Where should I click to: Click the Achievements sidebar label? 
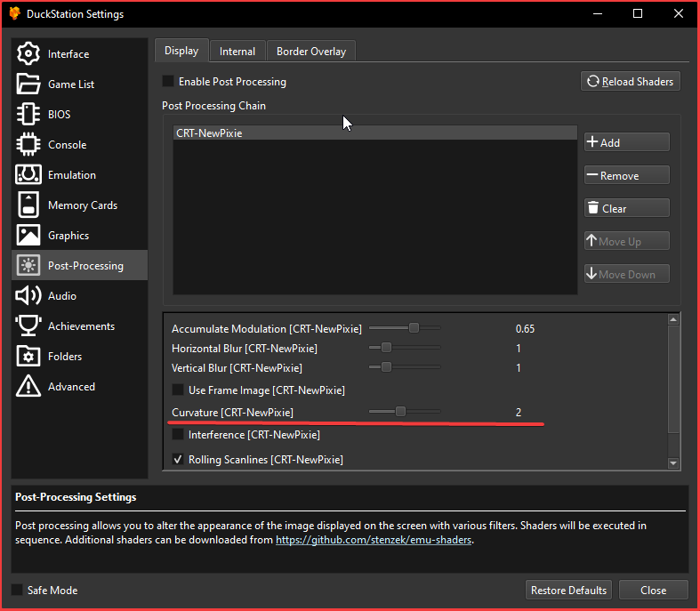coord(81,326)
